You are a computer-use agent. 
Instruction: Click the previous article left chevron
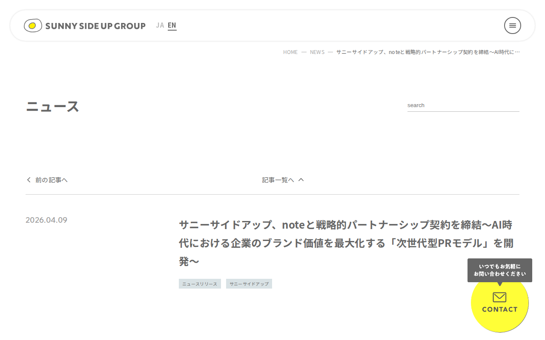(x=29, y=180)
